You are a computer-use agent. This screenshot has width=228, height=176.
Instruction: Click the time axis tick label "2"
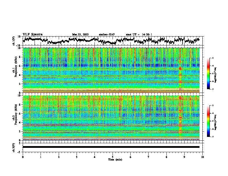pyautogui.click(x=59, y=157)
